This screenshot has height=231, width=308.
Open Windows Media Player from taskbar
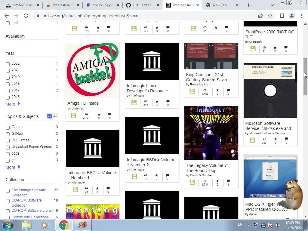[x=45, y=225]
